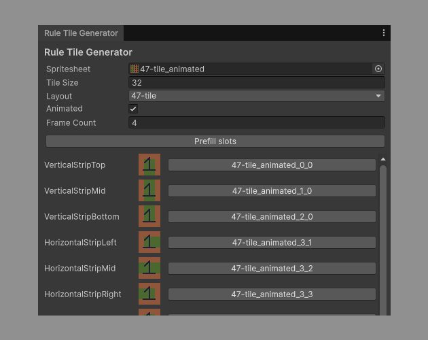Click the Prefill slots button
428x340 pixels.
(215, 141)
